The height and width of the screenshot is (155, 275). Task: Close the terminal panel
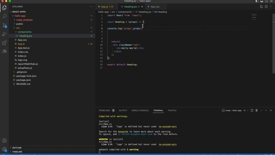(x=271, y=110)
